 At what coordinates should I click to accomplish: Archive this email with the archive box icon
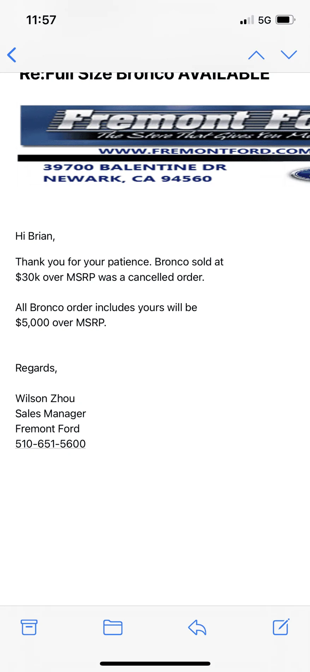pyautogui.click(x=29, y=627)
